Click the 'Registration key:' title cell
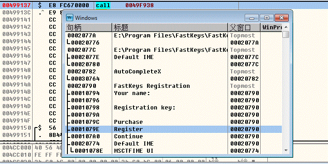This screenshot has height=164, width=328. point(145,108)
